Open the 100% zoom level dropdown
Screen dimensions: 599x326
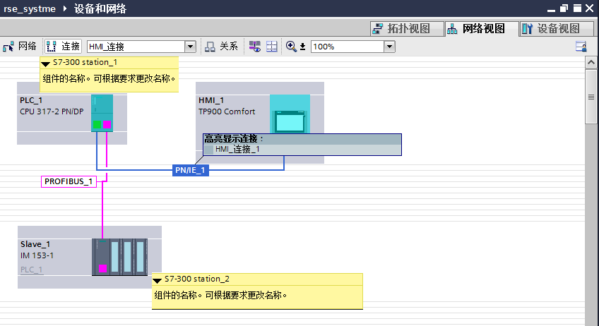point(389,47)
